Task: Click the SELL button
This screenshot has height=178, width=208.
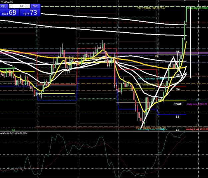Action: click(4, 6)
